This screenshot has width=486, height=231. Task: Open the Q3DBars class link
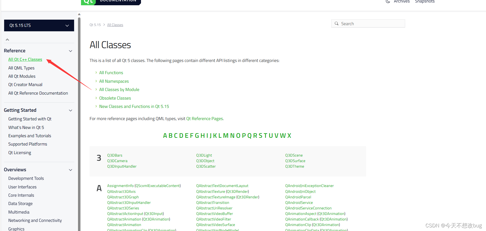pos(115,155)
